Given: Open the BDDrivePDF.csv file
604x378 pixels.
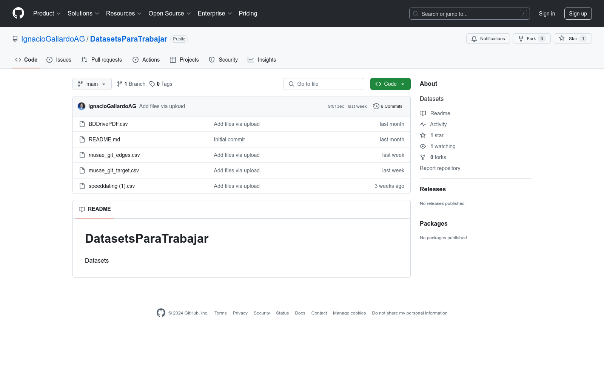Looking at the screenshot, I should pos(108,124).
